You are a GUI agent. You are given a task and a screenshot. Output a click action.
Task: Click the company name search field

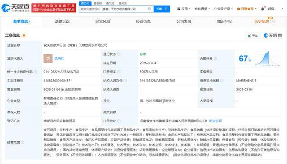(113, 9)
